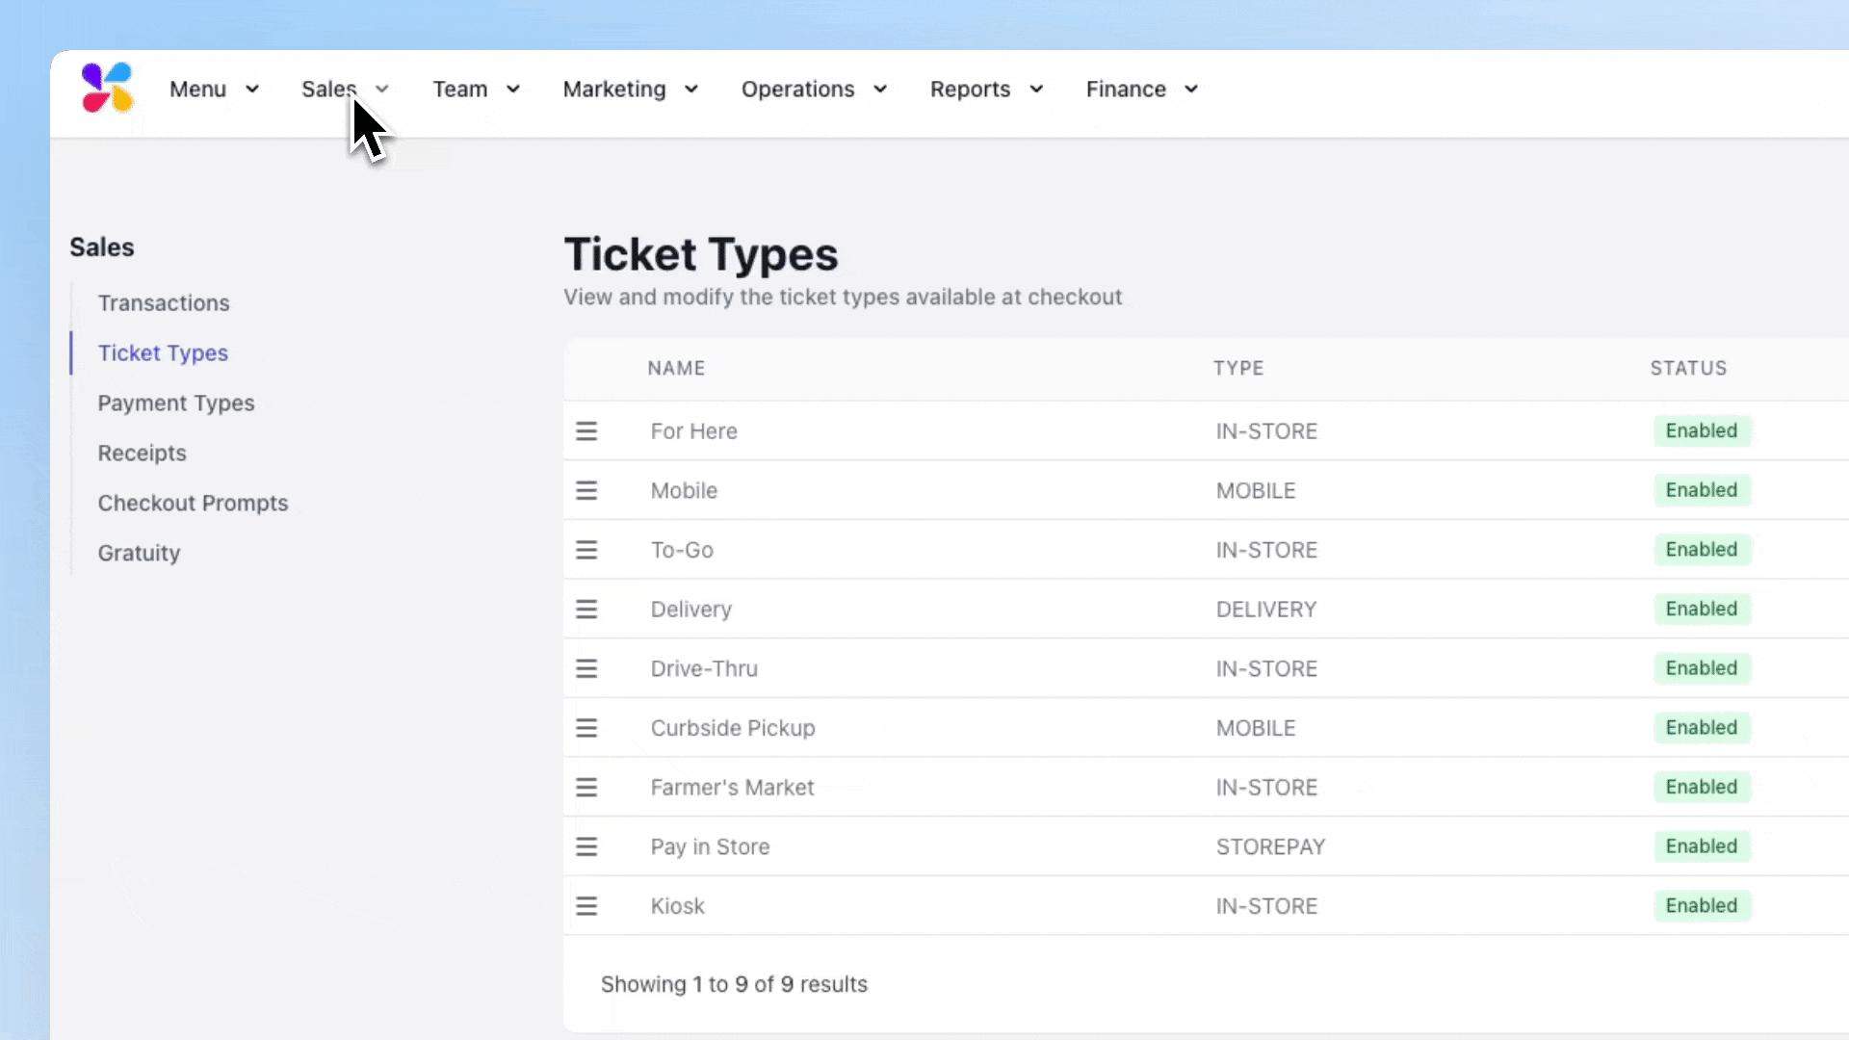Go to Payment Types in sidebar
The image size is (1849, 1040).
pyautogui.click(x=176, y=403)
